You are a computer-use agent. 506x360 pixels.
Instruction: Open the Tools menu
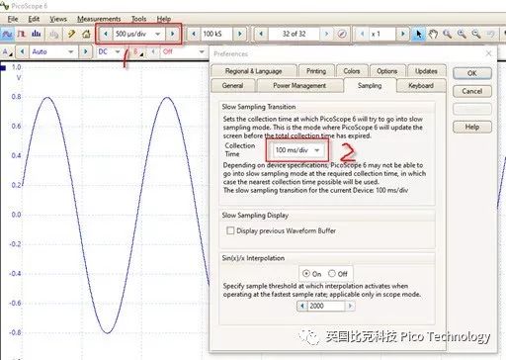click(138, 19)
